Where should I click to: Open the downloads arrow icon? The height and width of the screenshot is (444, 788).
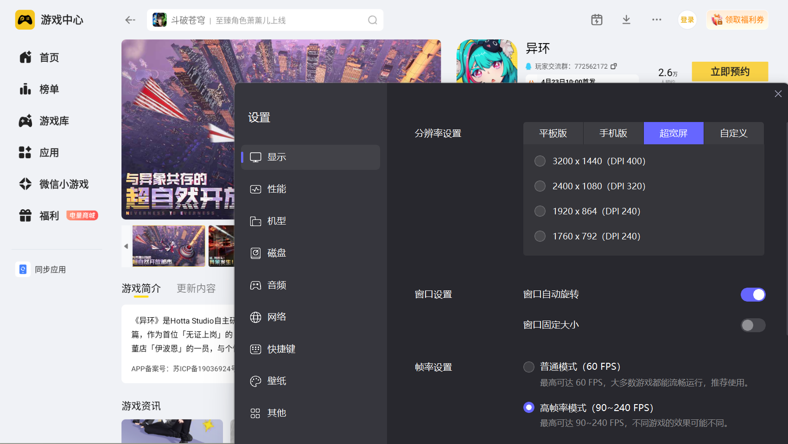coord(626,19)
